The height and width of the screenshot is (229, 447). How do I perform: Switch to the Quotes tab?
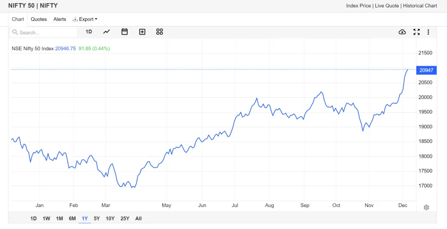(39, 19)
